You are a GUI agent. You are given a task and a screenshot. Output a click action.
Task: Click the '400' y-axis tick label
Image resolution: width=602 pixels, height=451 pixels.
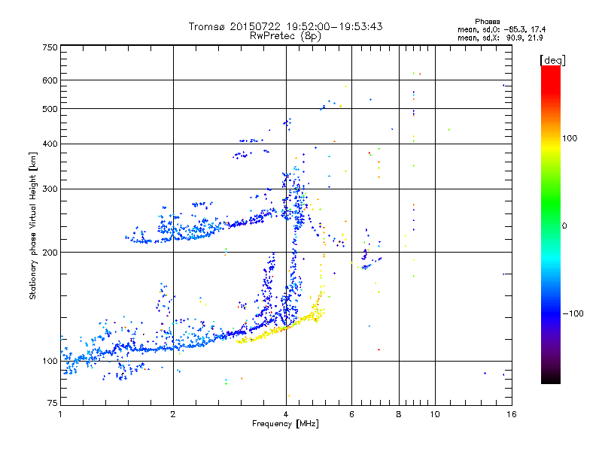(x=50, y=144)
